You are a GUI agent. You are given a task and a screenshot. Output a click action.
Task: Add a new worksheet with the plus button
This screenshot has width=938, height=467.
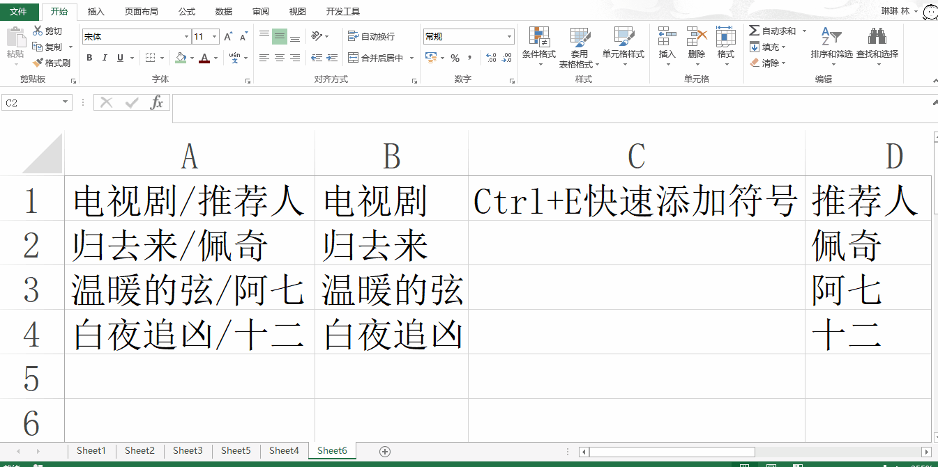[384, 451]
